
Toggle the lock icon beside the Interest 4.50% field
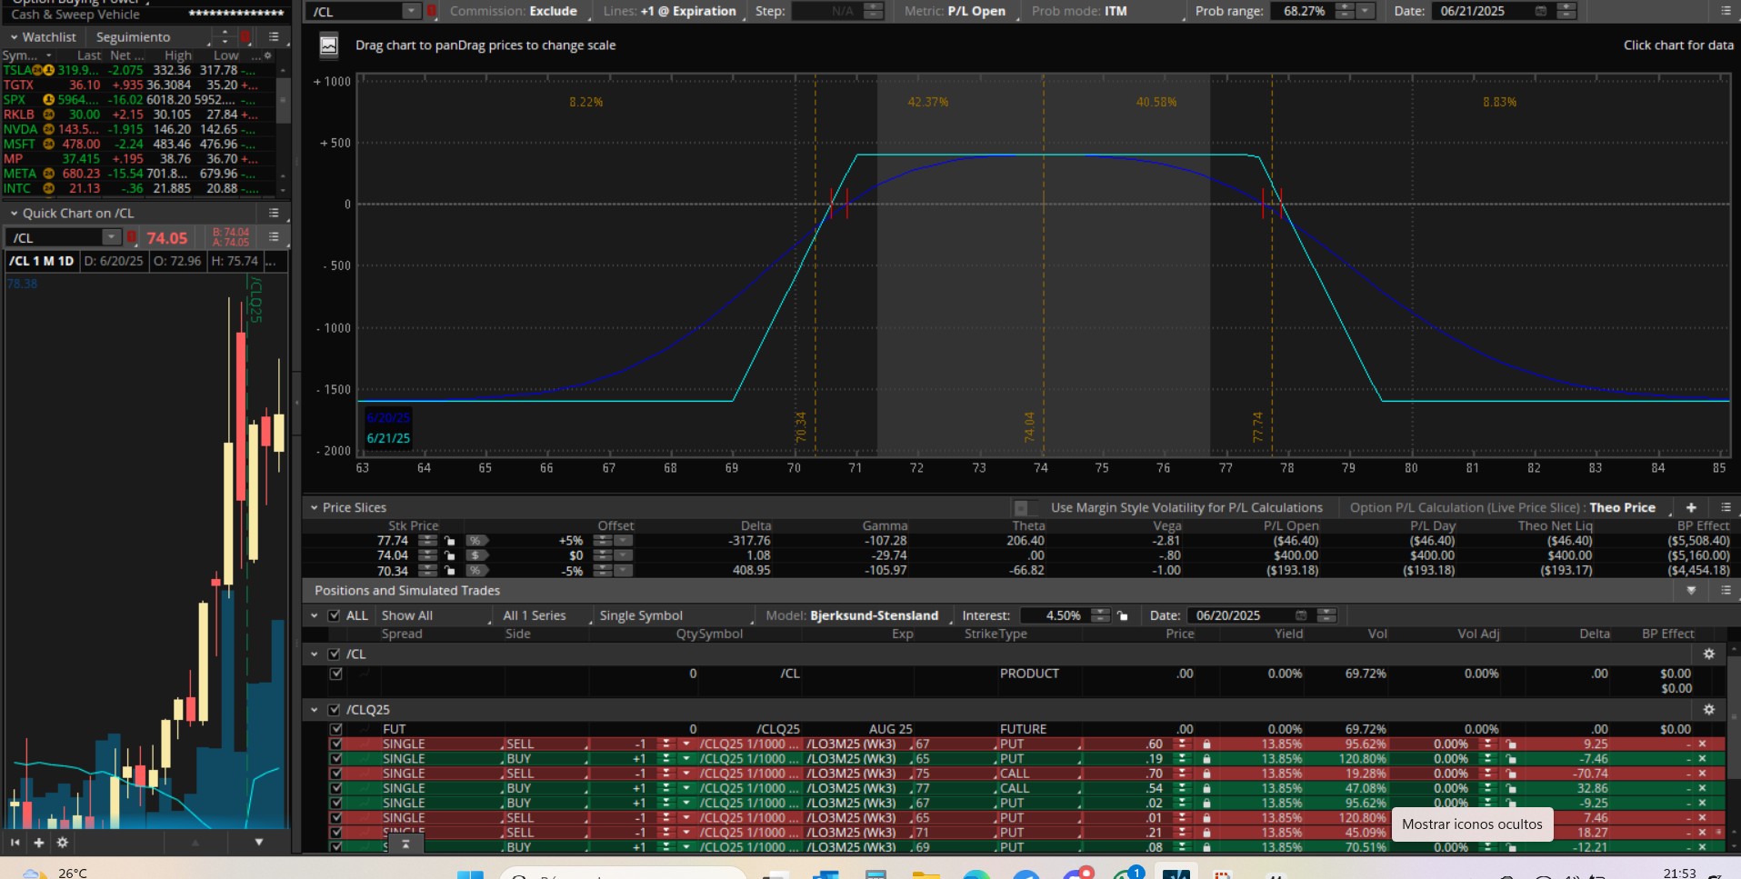[x=1123, y=615]
